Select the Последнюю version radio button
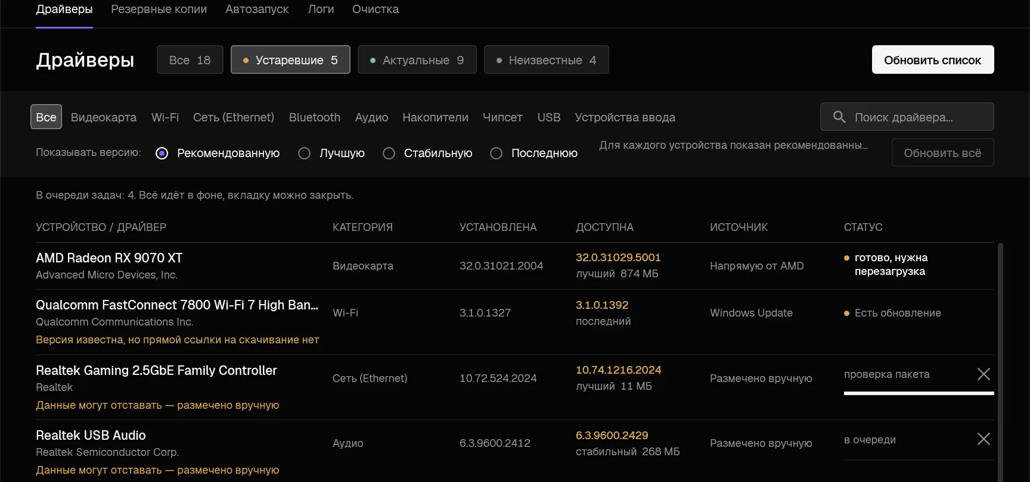Image resolution: width=1030 pixels, height=482 pixels. coord(496,153)
